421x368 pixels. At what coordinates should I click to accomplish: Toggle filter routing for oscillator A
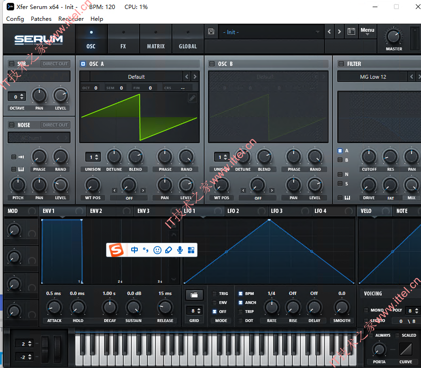tap(340, 151)
